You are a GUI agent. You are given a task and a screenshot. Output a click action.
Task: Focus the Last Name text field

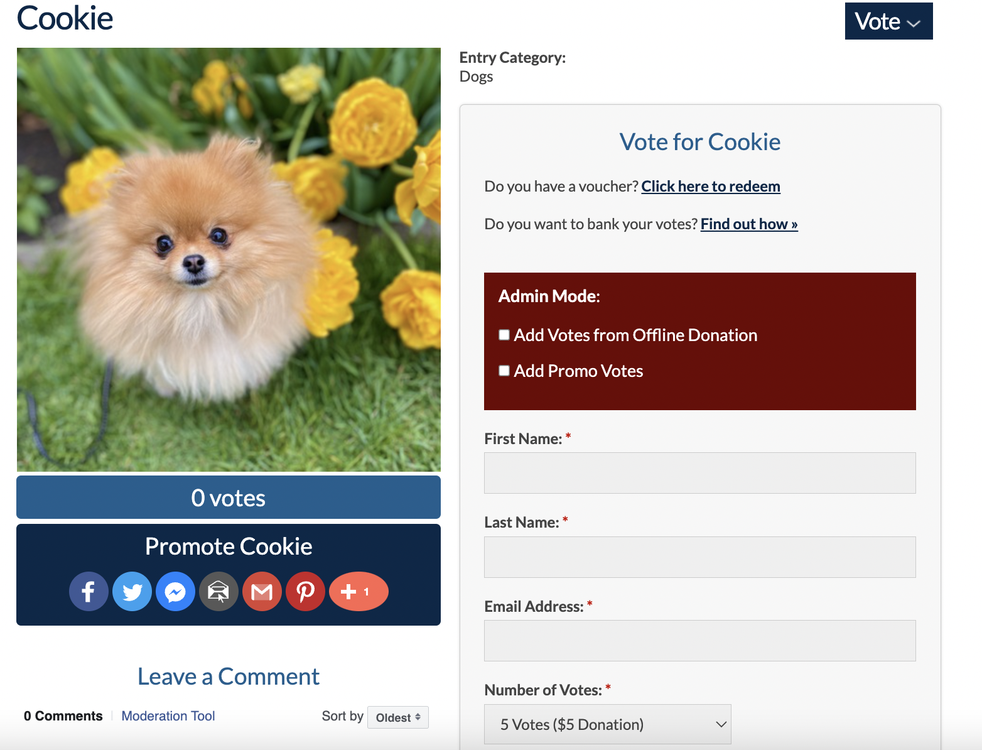699,557
